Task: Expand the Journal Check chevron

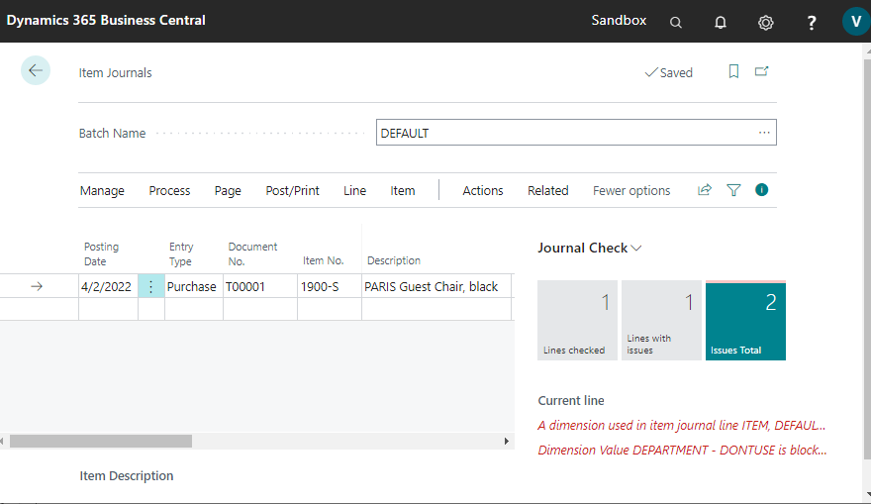Action: click(x=636, y=249)
